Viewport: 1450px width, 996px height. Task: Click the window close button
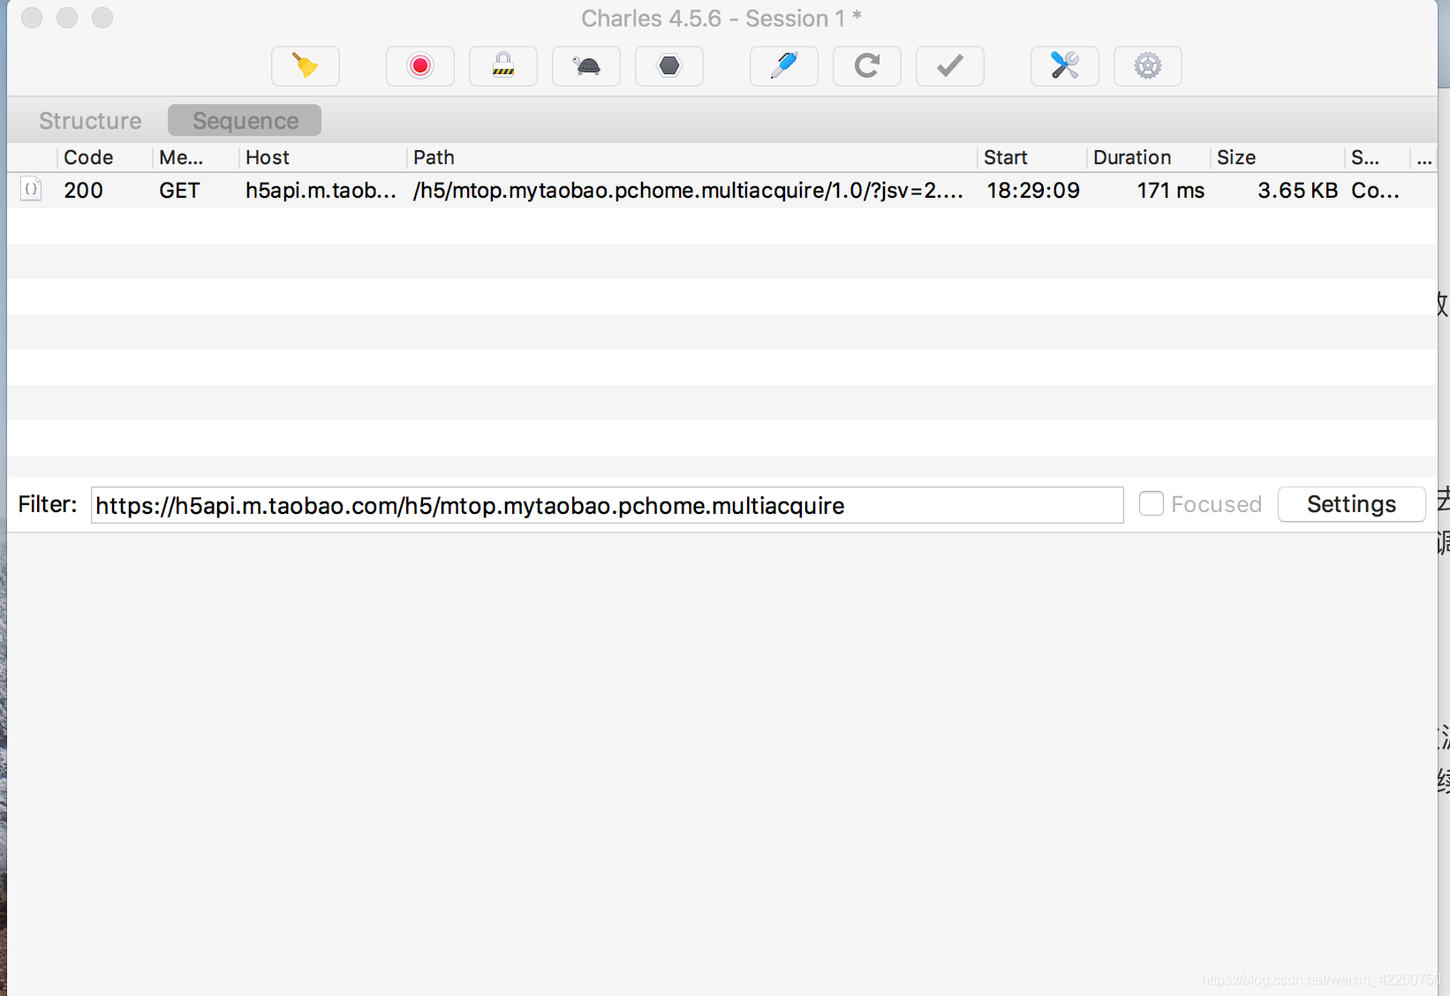(32, 18)
